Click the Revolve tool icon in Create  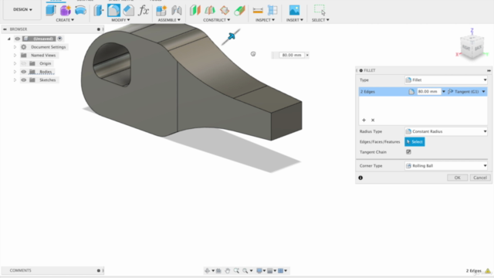pos(80,10)
